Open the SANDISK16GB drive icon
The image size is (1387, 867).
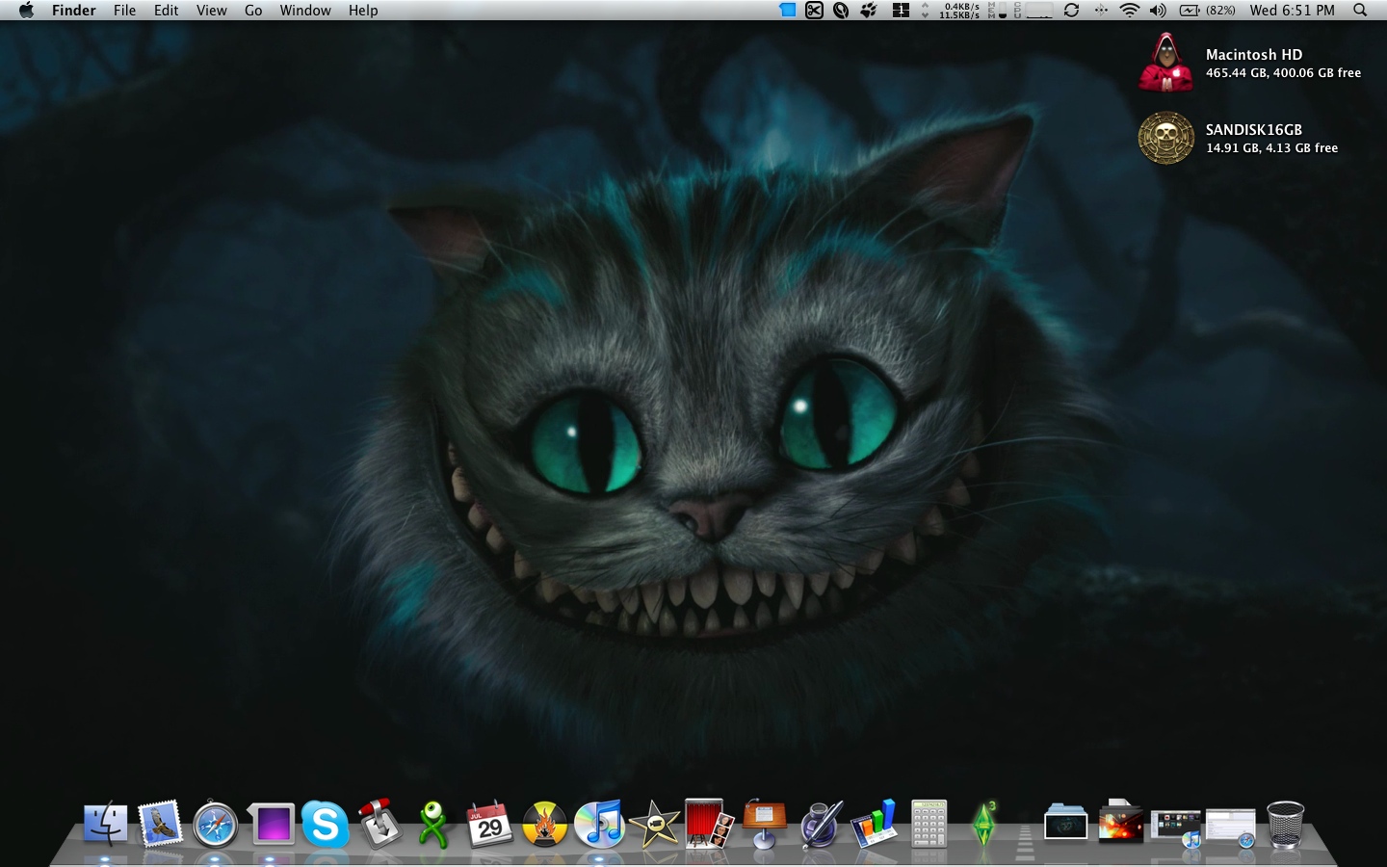1166,138
